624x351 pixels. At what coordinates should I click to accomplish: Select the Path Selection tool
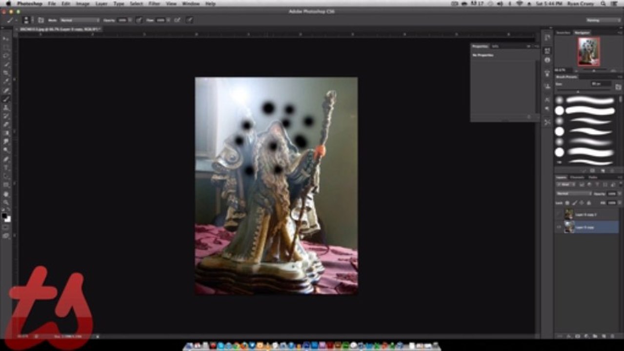click(x=6, y=176)
